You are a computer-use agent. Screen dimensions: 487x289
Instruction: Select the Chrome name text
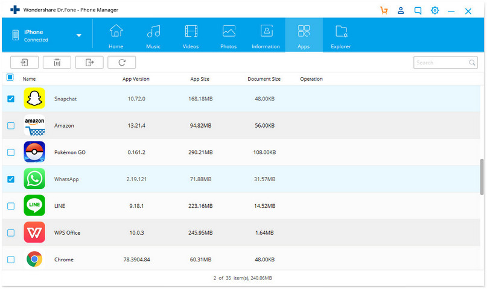coord(64,259)
